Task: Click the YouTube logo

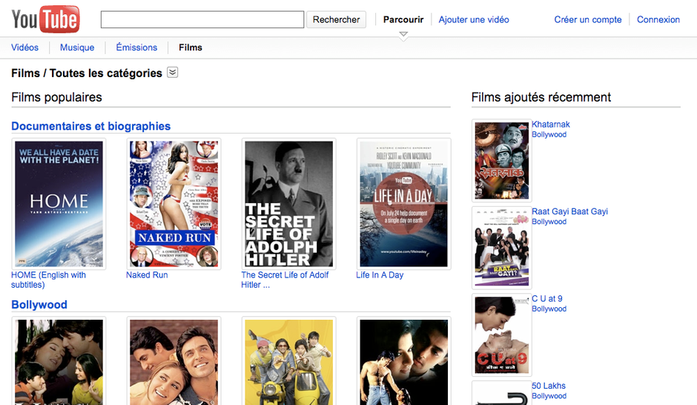Action: coord(45,19)
